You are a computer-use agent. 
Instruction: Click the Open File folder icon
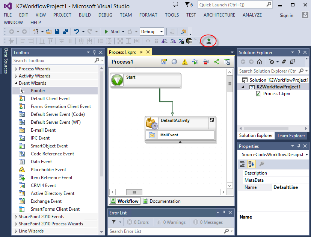48,32
